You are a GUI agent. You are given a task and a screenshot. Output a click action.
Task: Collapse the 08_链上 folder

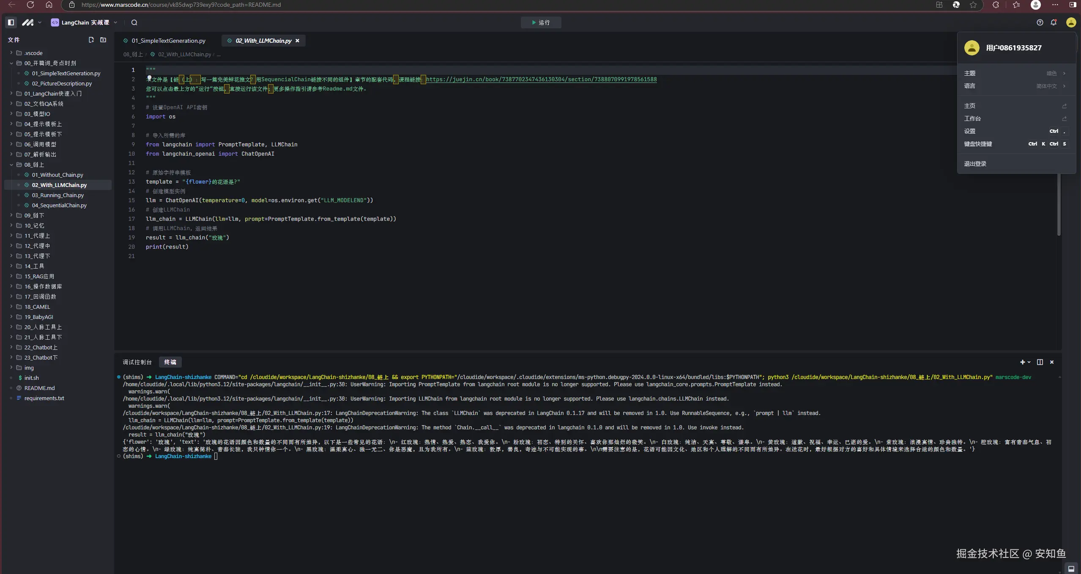[x=34, y=165]
